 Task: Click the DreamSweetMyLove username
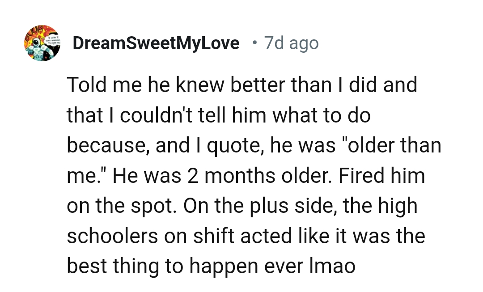pyautogui.click(x=156, y=43)
